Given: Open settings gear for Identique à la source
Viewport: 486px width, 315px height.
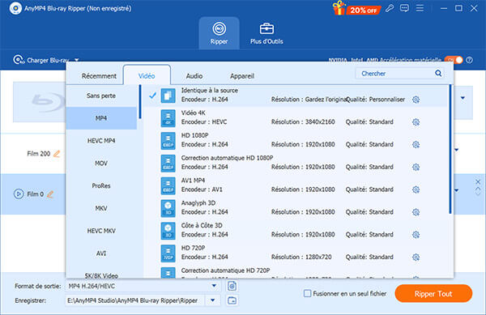Looking at the screenshot, I should [x=416, y=100].
